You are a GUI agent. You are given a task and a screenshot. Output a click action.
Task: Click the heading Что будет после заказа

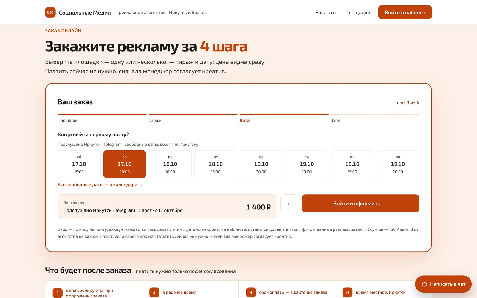click(88, 270)
